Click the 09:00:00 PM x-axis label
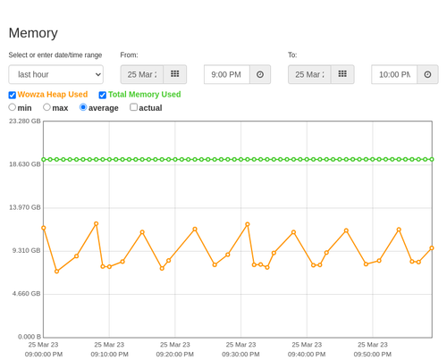Viewport: 447px width, 360px height. [x=44, y=355]
